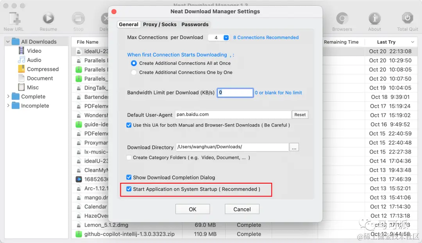This screenshot has width=422, height=243.
Task: Click the icon beside HazeOver row
Action: [79, 216]
